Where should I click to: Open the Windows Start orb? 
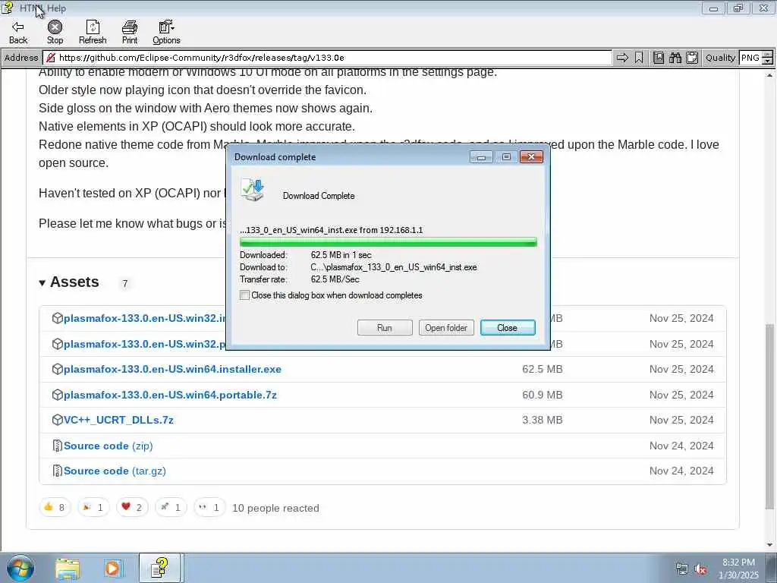pos(20,568)
